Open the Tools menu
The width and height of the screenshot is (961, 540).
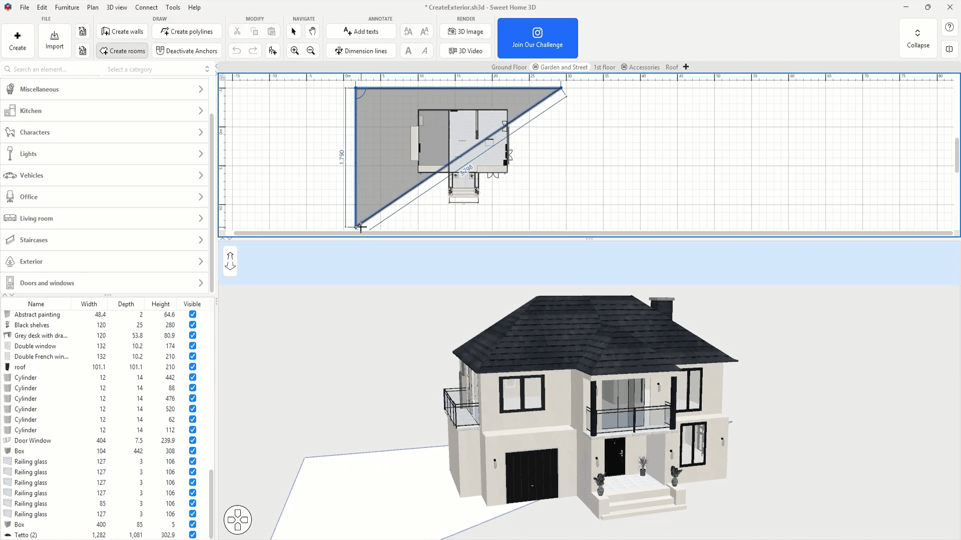click(173, 7)
